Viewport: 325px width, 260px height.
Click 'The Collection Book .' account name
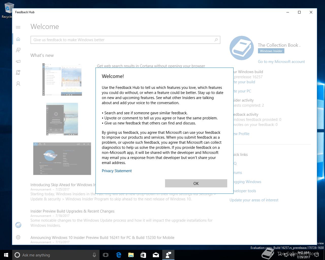point(279,45)
